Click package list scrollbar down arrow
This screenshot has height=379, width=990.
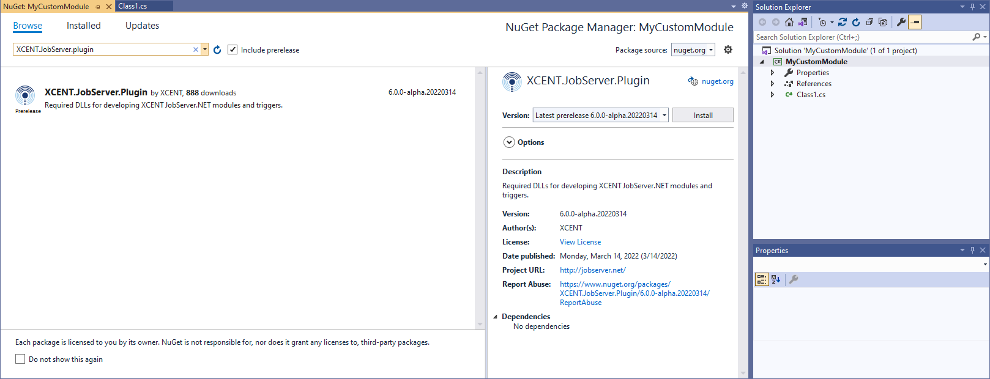pyautogui.click(x=480, y=324)
